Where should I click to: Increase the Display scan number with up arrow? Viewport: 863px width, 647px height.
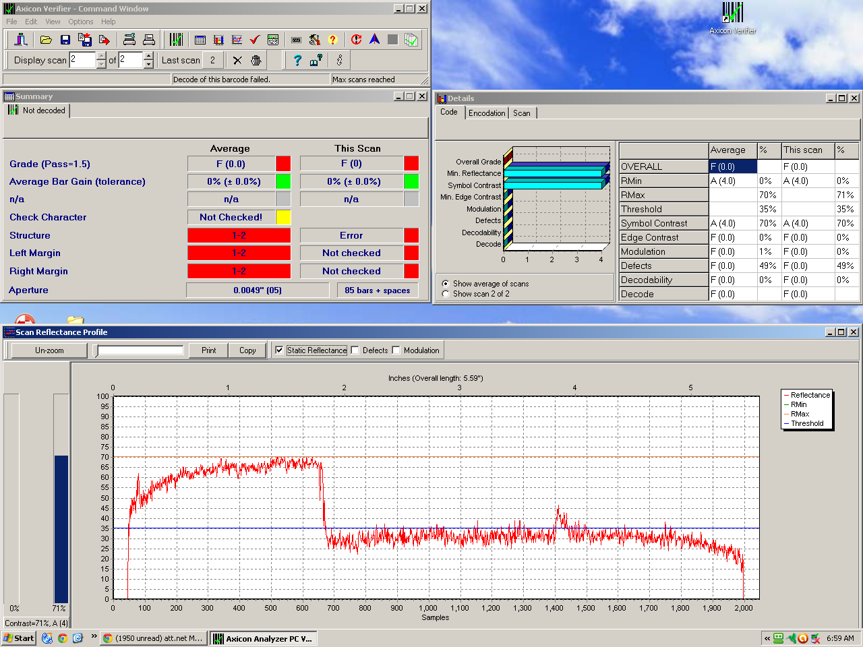coord(101,56)
